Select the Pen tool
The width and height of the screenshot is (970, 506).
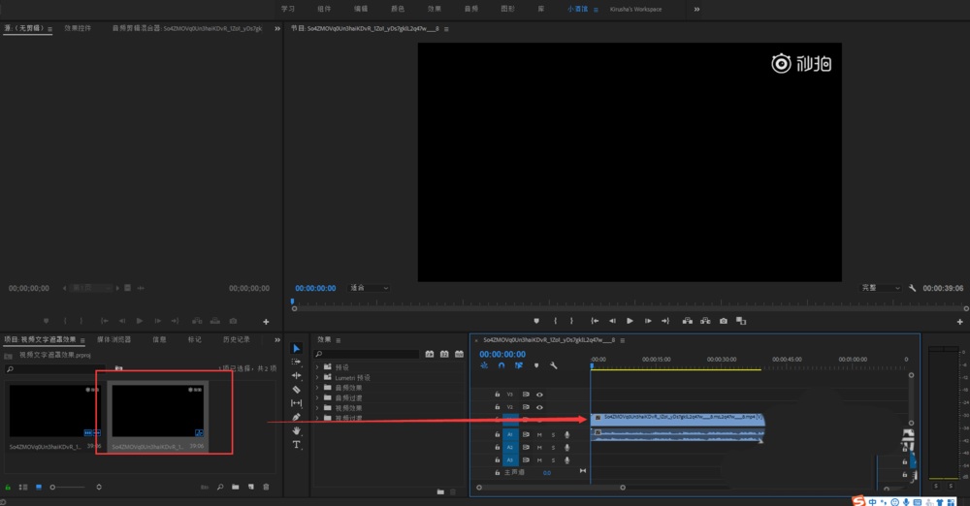pos(297,418)
